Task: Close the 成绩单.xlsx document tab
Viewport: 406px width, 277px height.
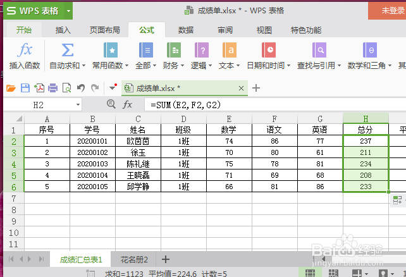Action: [x=241, y=89]
